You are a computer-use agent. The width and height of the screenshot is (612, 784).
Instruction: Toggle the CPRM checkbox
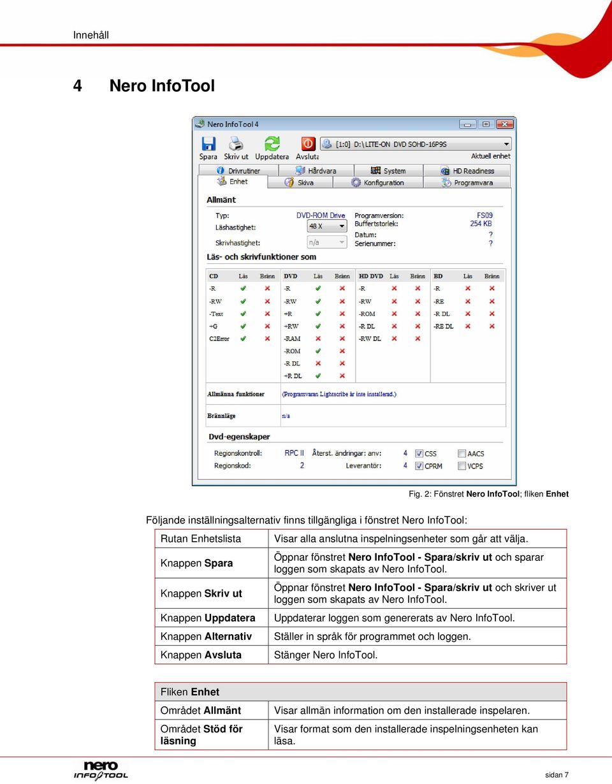pos(419,466)
